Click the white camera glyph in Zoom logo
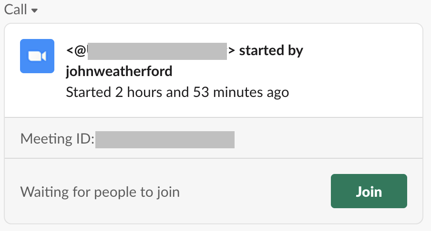 click(36, 57)
